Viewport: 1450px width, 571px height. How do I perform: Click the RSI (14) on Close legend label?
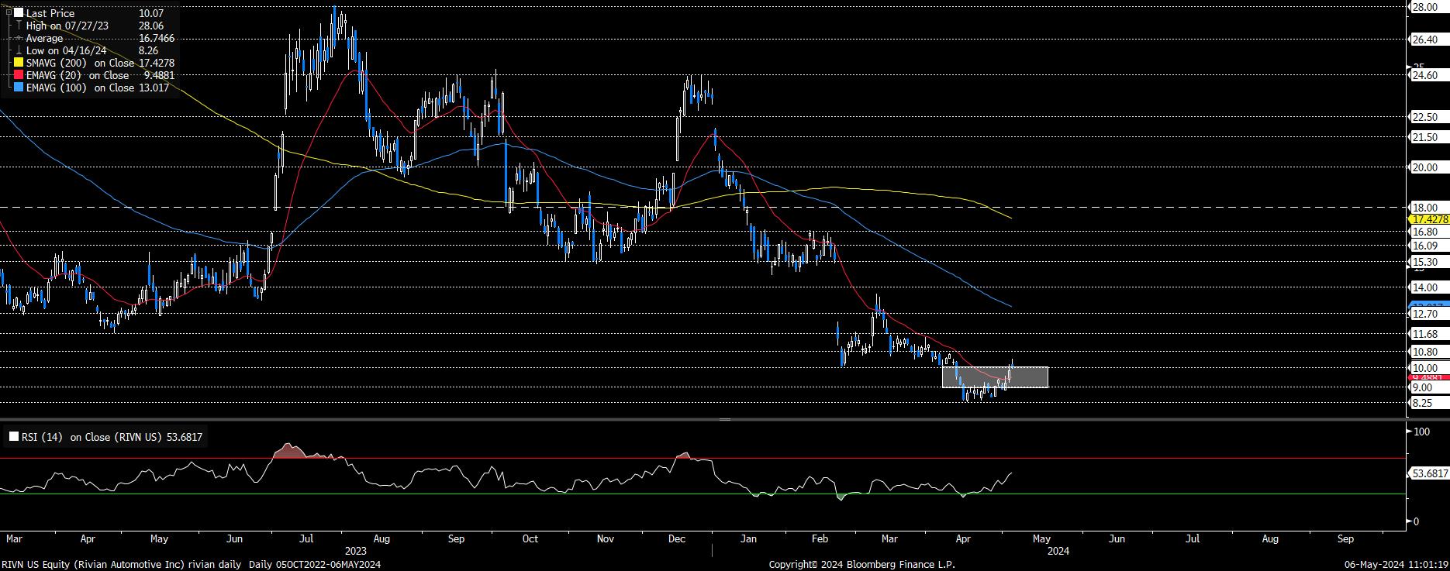point(113,437)
